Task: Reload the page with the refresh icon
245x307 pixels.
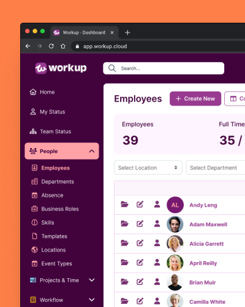Action: (51, 46)
